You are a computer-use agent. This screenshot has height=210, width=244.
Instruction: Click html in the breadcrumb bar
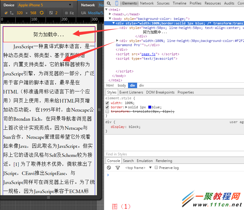point(110,85)
